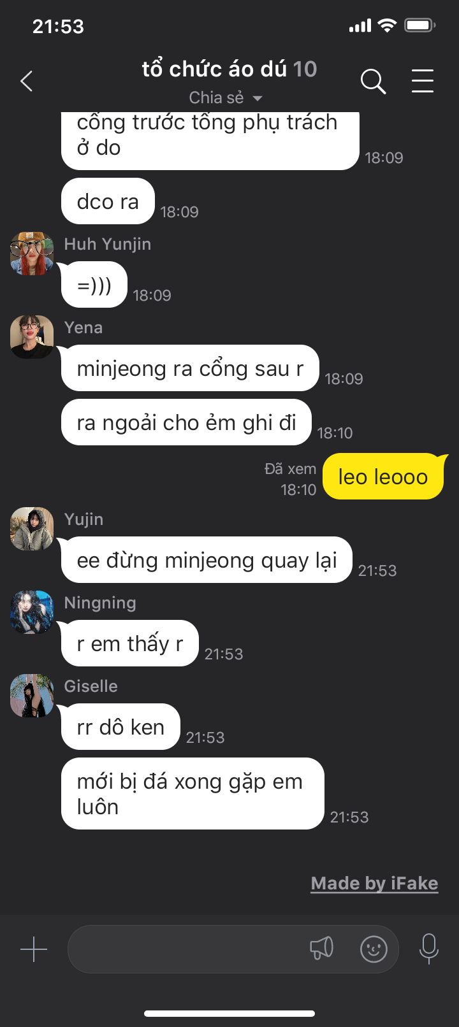Follow the Made by iFake link
This screenshot has height=1027, width=459.
[374, 883]
